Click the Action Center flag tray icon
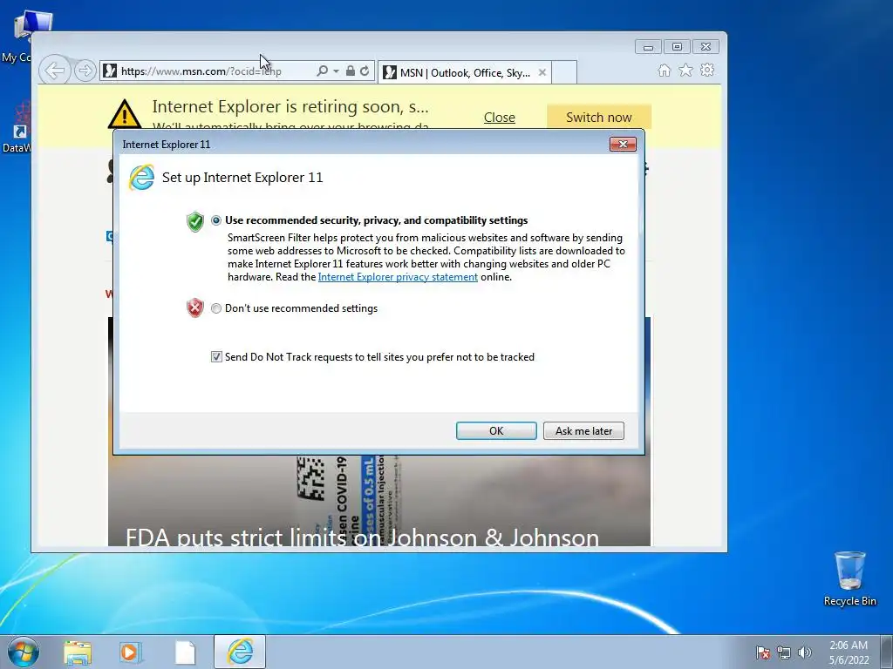This screenshot has height=669, width=893. [762, 652]
